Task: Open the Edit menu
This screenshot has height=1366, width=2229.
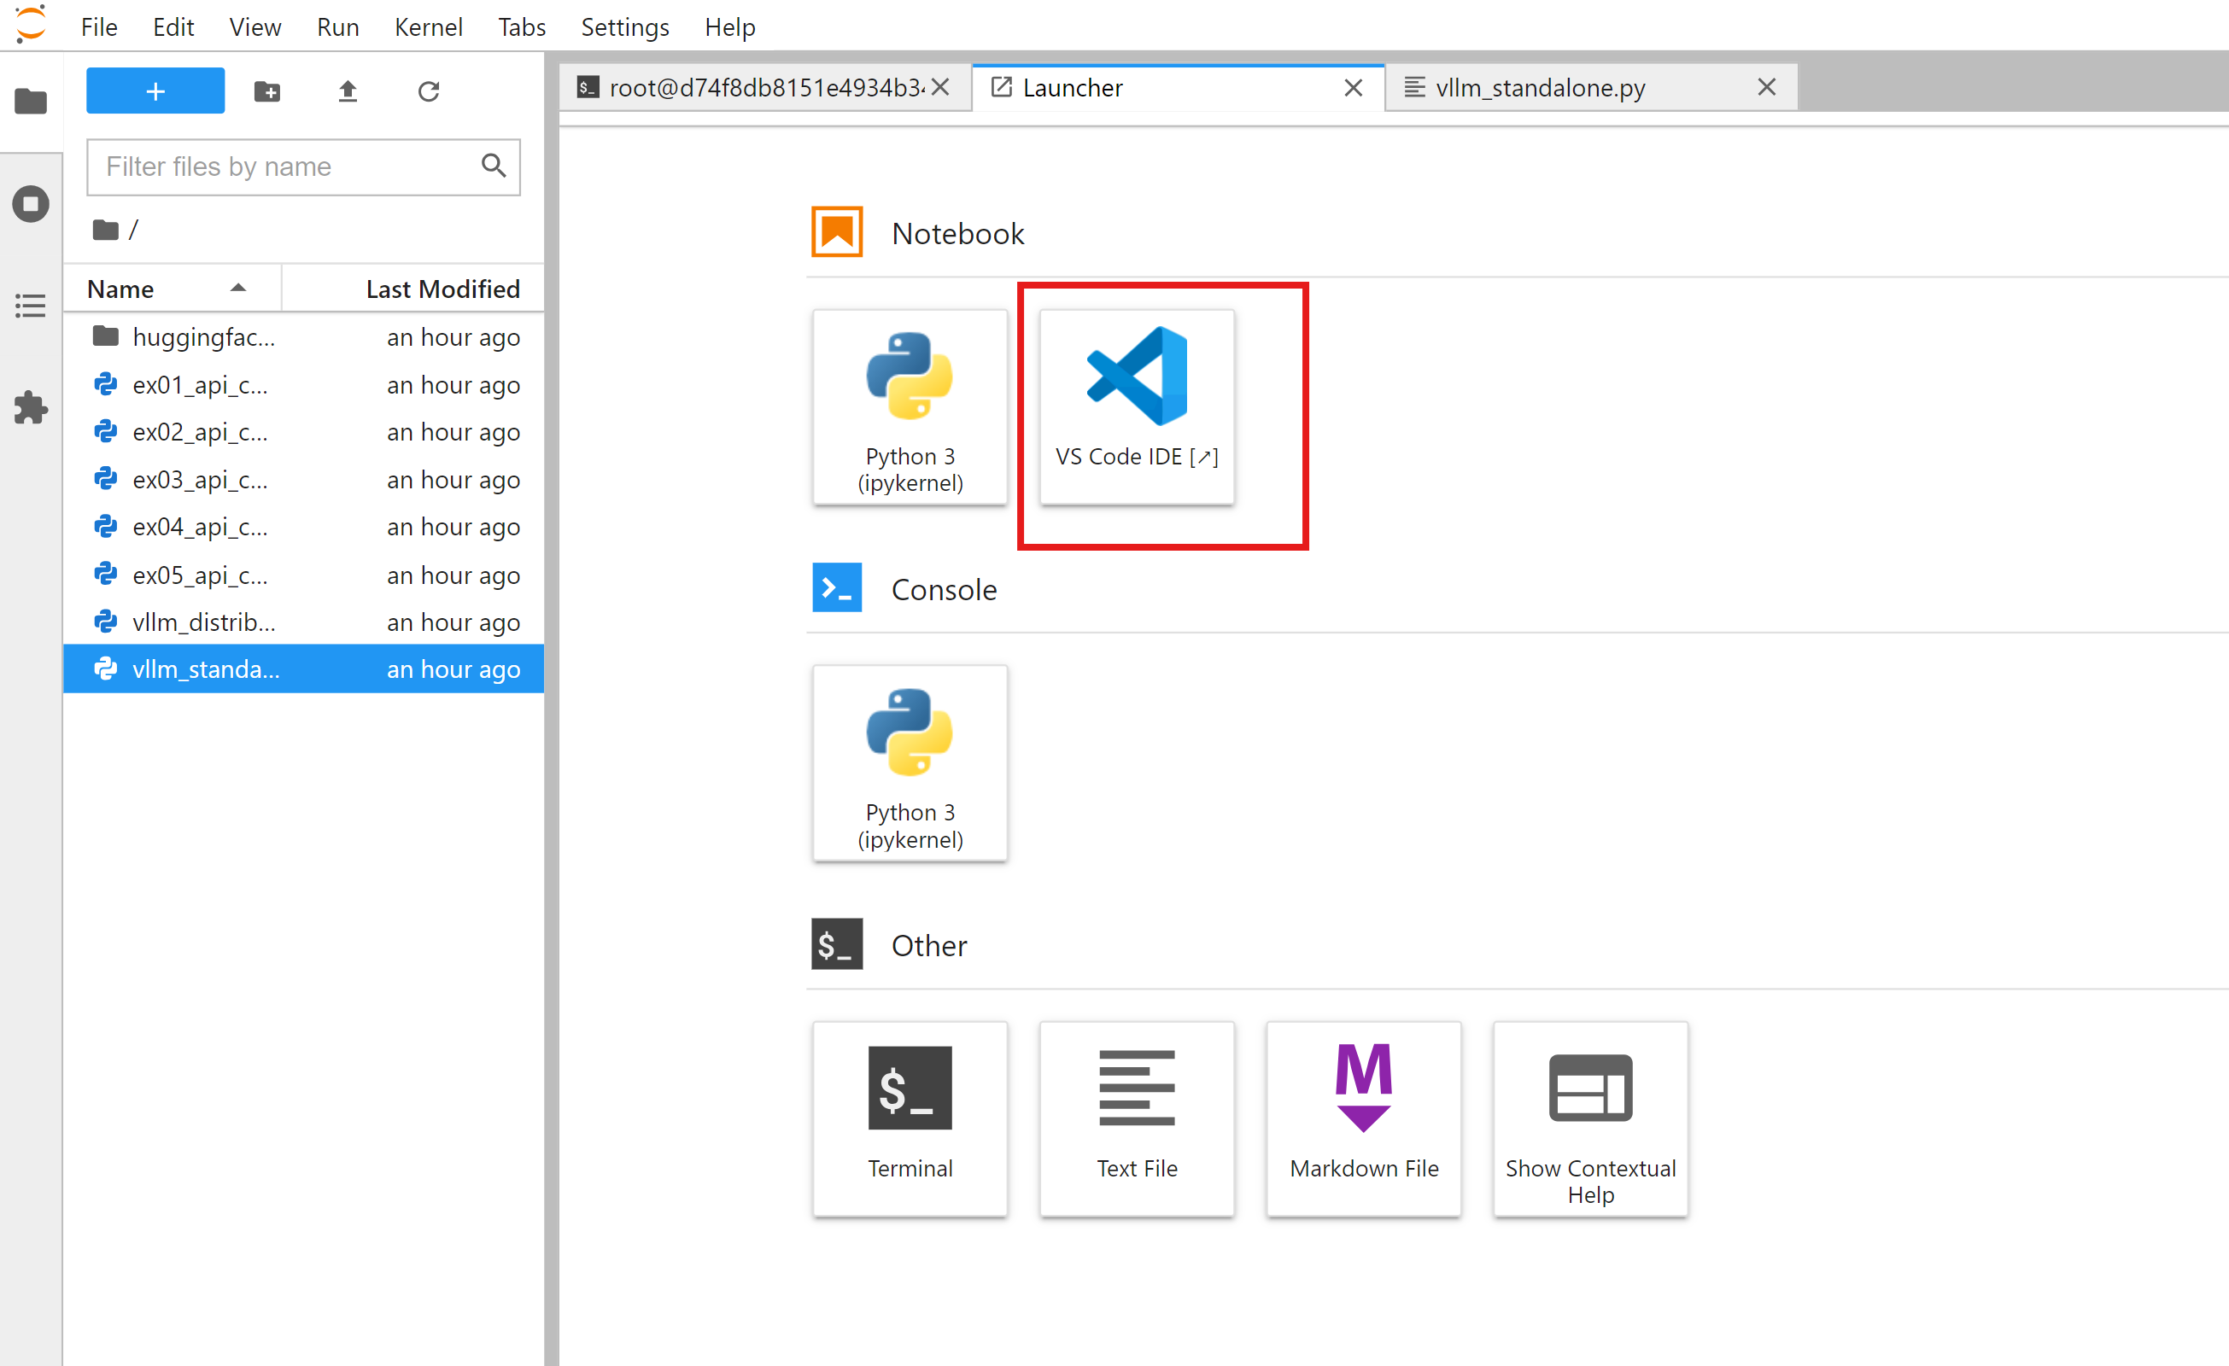Action: (x=173, y=27)
